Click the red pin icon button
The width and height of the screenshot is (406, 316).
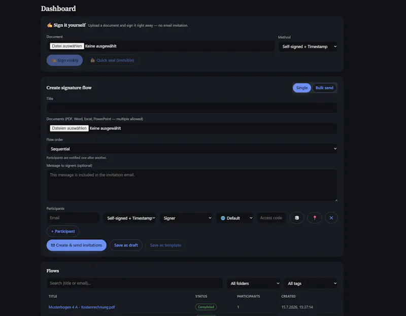pos(315,218)
